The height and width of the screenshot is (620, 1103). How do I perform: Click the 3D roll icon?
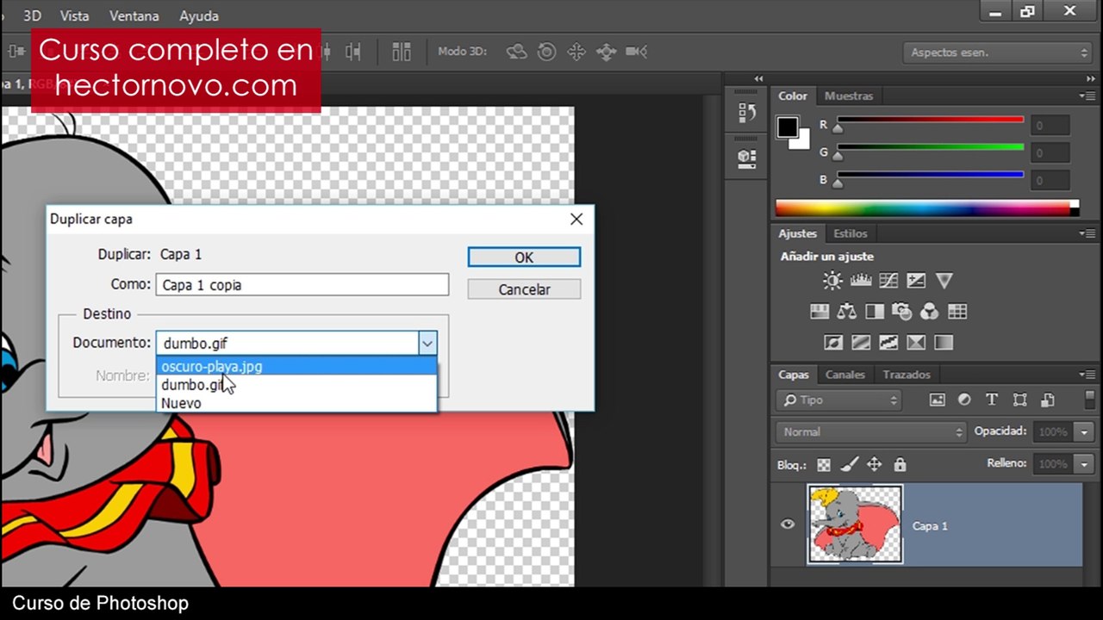tap(546, 52)
